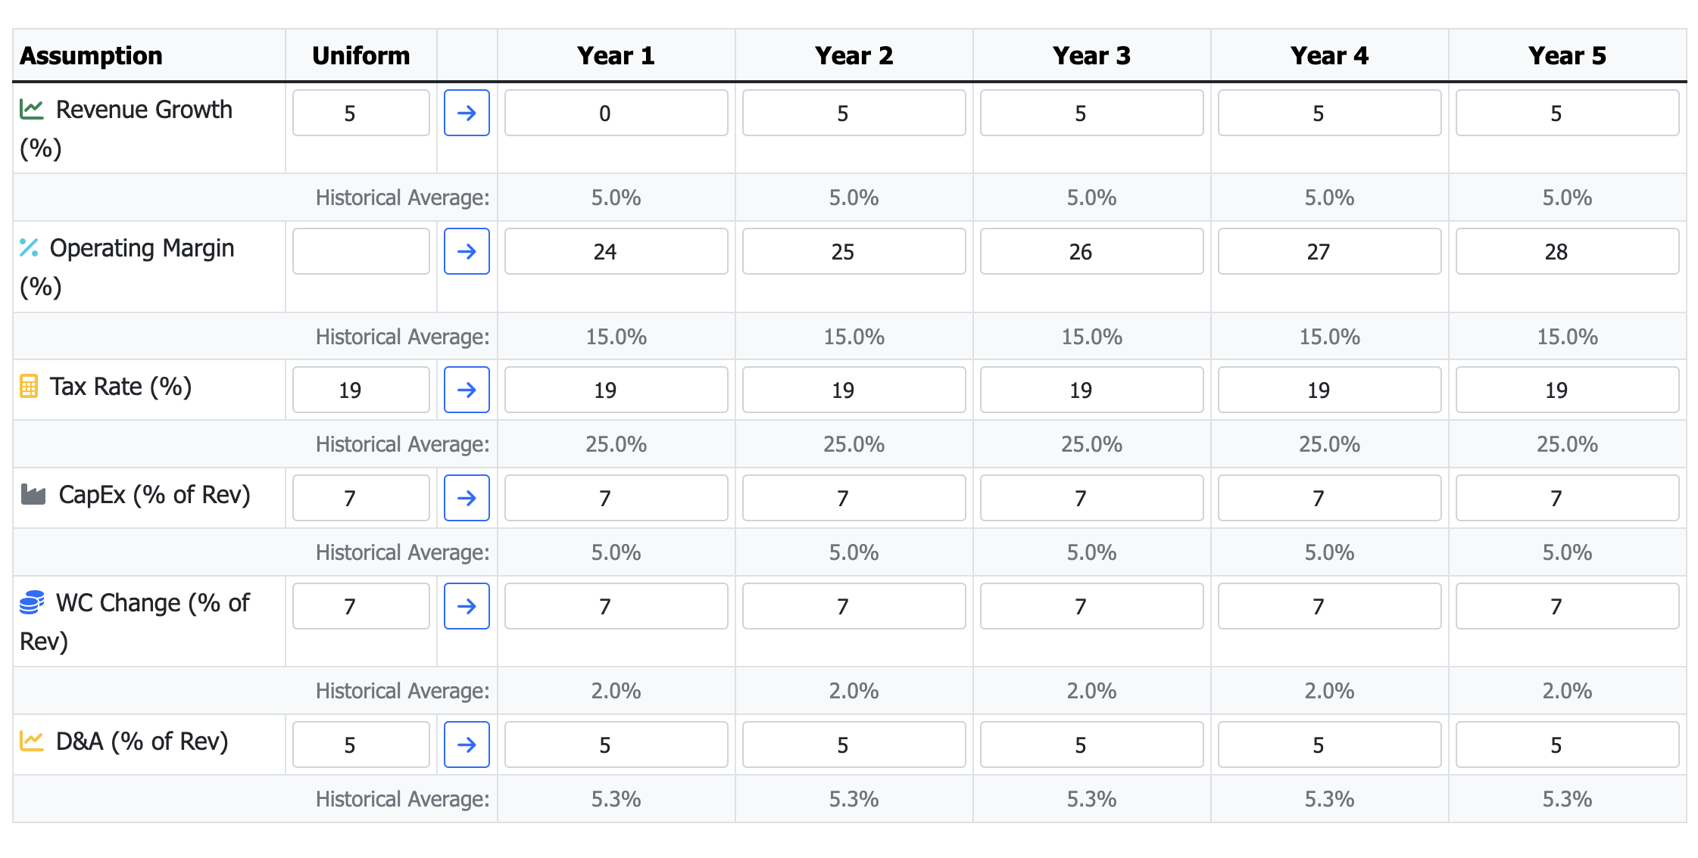1698x858 pixels.
Task: Click the Operating Margin percent icon
Action: click(29, 247)
